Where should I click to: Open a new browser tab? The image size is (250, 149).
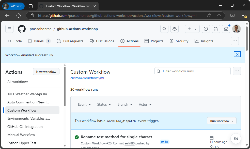click(x=104, y=6)
